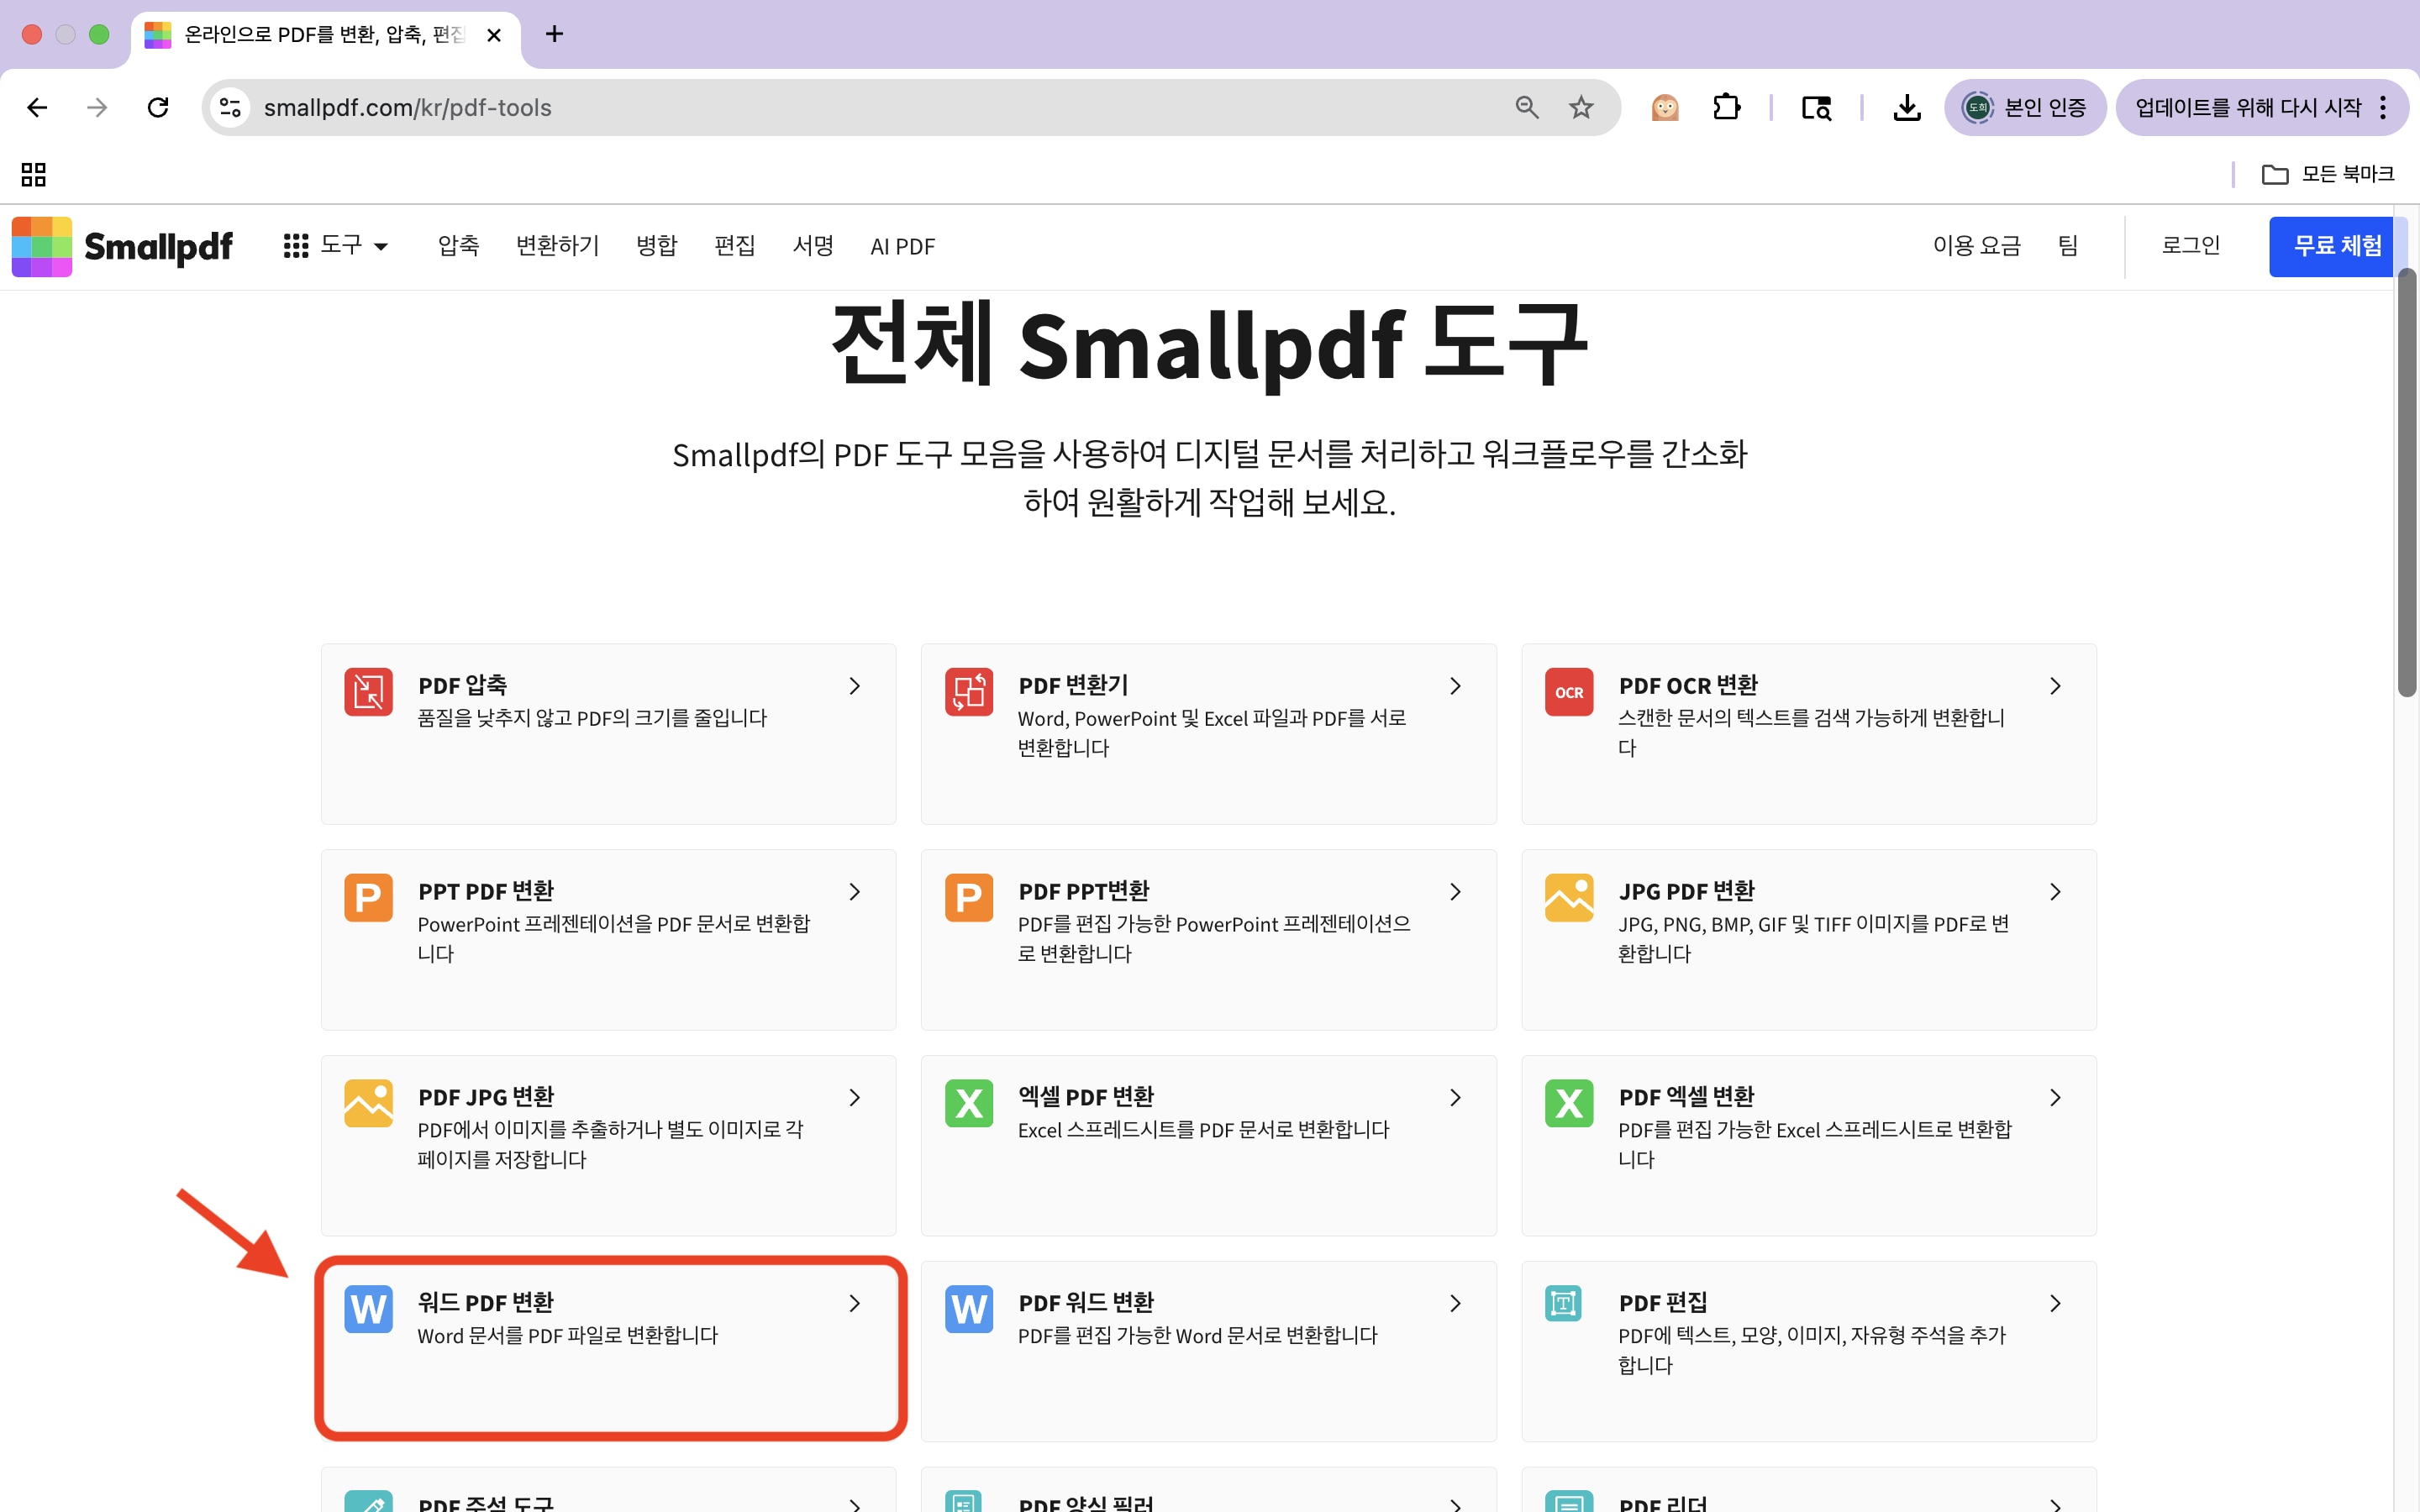The height and width of the screenshot is (1512, 2420).
Task: Bookmark this page with the star icon
Action: tap(1580, 108)
